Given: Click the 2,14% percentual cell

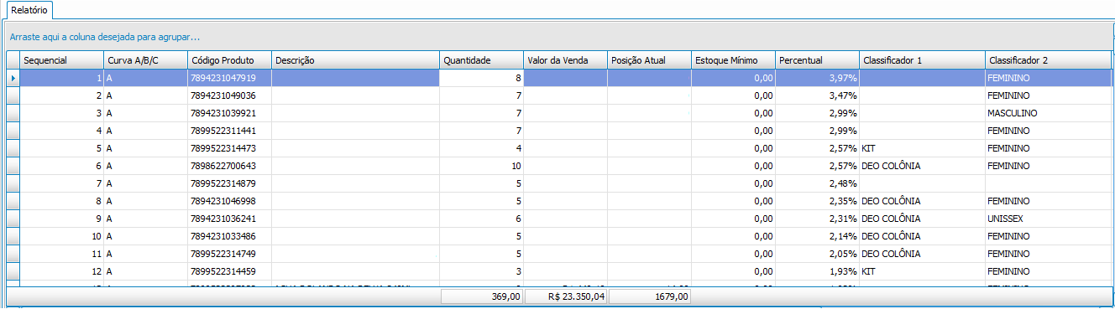Looking at the screenshot, I should click(x=818, y=236).
